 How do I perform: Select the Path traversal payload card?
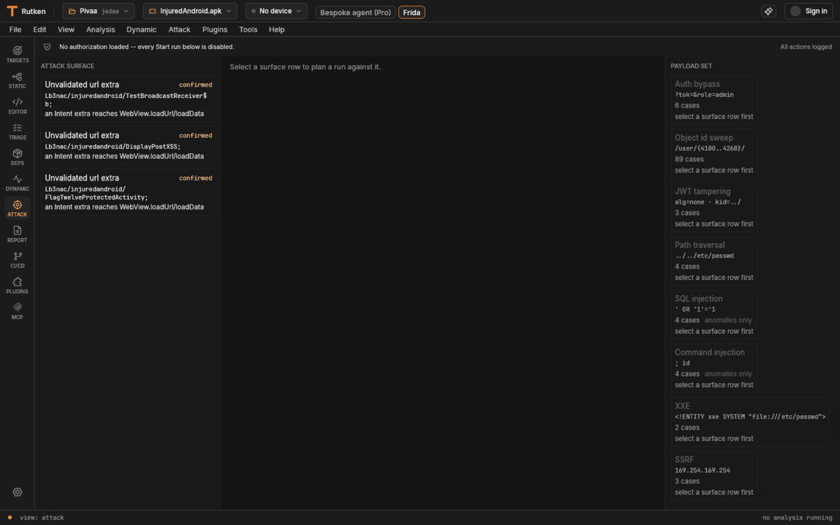[714, 261]
